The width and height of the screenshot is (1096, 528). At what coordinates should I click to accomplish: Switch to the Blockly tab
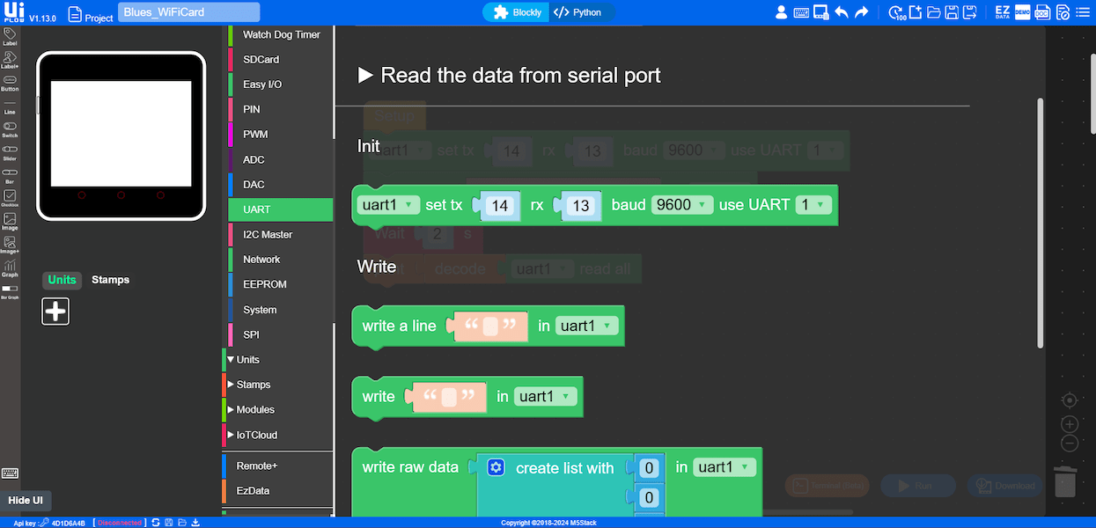click(x=515, y=12)
